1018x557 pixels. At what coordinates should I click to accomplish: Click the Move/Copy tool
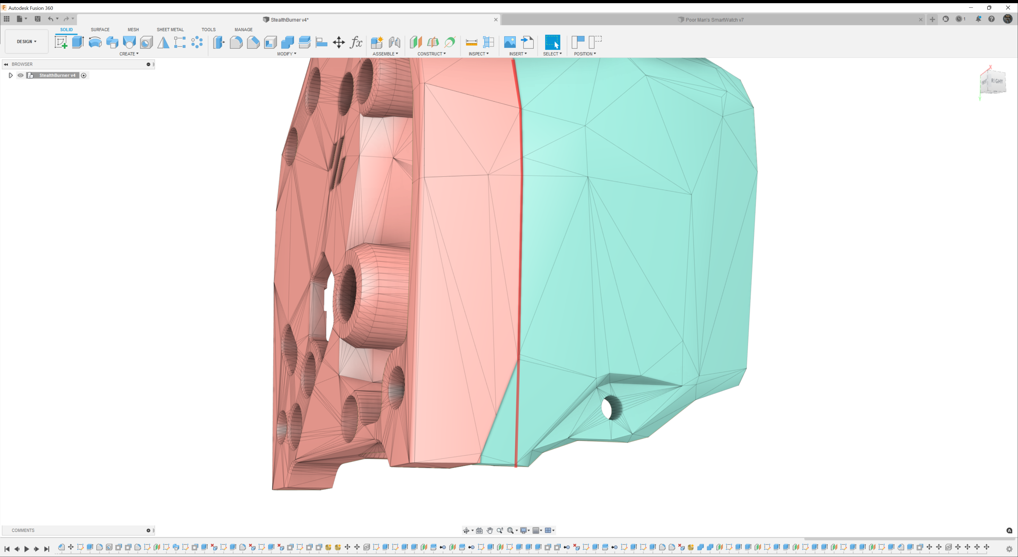click(x=339, y=42)
